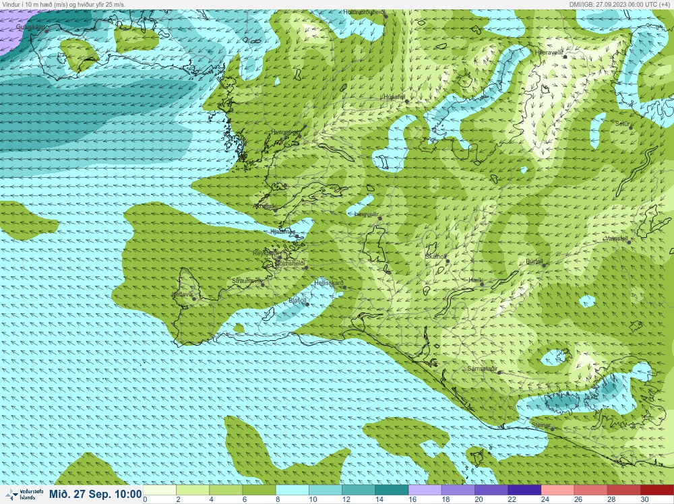This screenshot has height=504, width=674.
Task: Click the 'Hellisskarð' place label
Action: tap(329, 283)
